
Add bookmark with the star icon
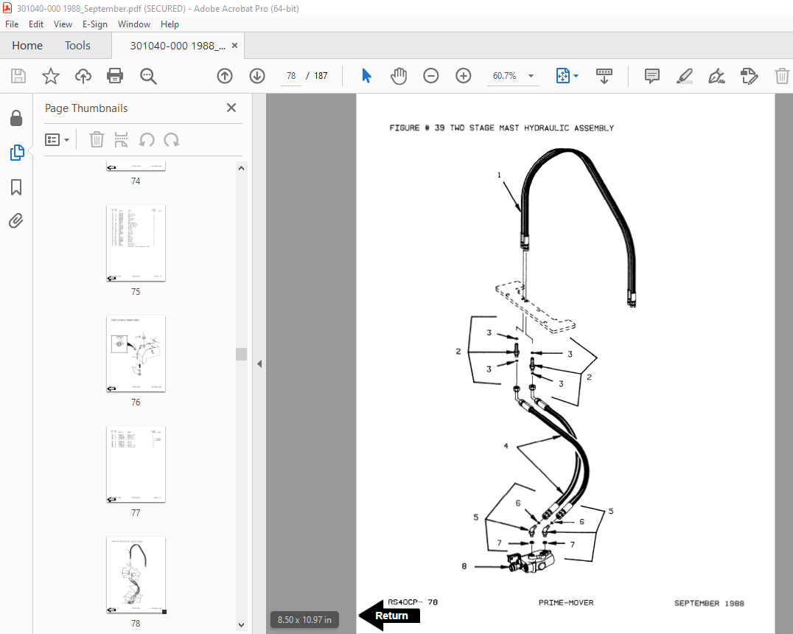(x=50, y=76)
